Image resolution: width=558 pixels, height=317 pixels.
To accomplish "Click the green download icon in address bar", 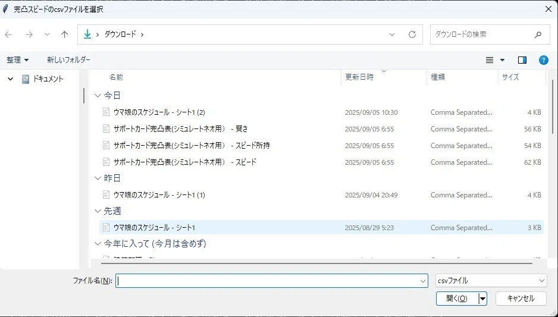I will (87, 34).
